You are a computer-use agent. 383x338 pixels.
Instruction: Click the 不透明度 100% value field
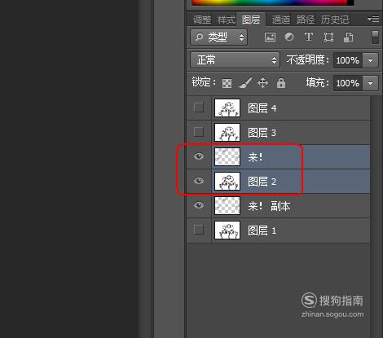(x=348, y=60)
